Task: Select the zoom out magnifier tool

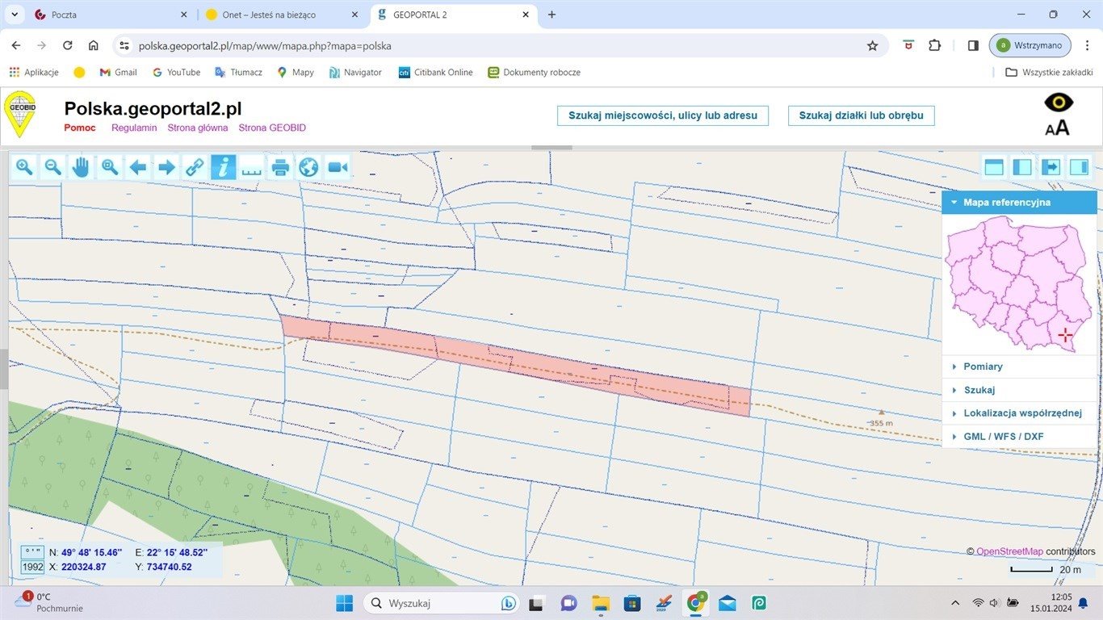Action: pyautogui.click(x=52, y=167)
